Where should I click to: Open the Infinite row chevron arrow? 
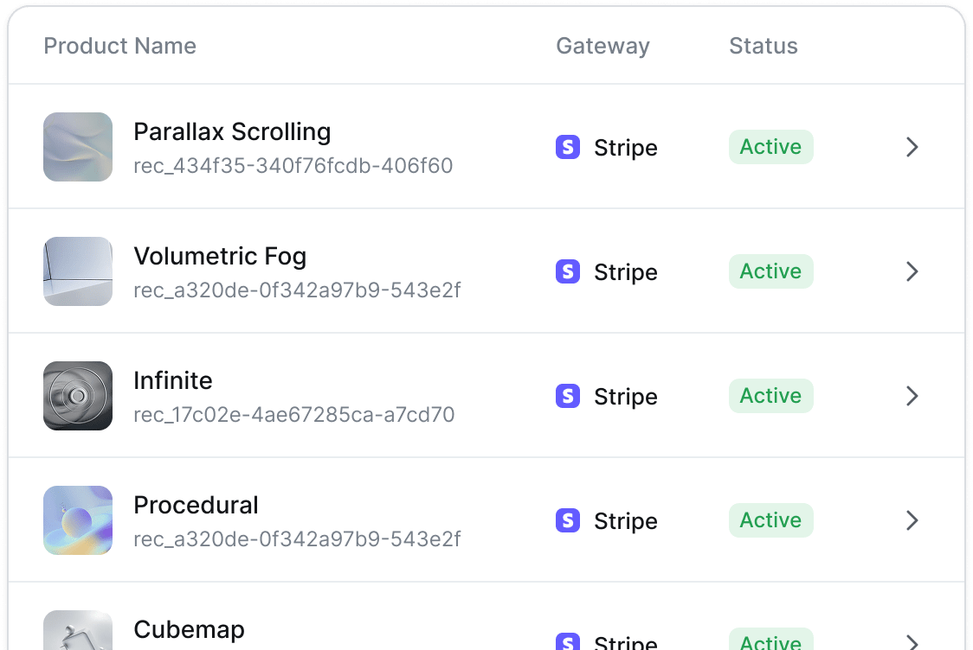(x=912, y=396)
